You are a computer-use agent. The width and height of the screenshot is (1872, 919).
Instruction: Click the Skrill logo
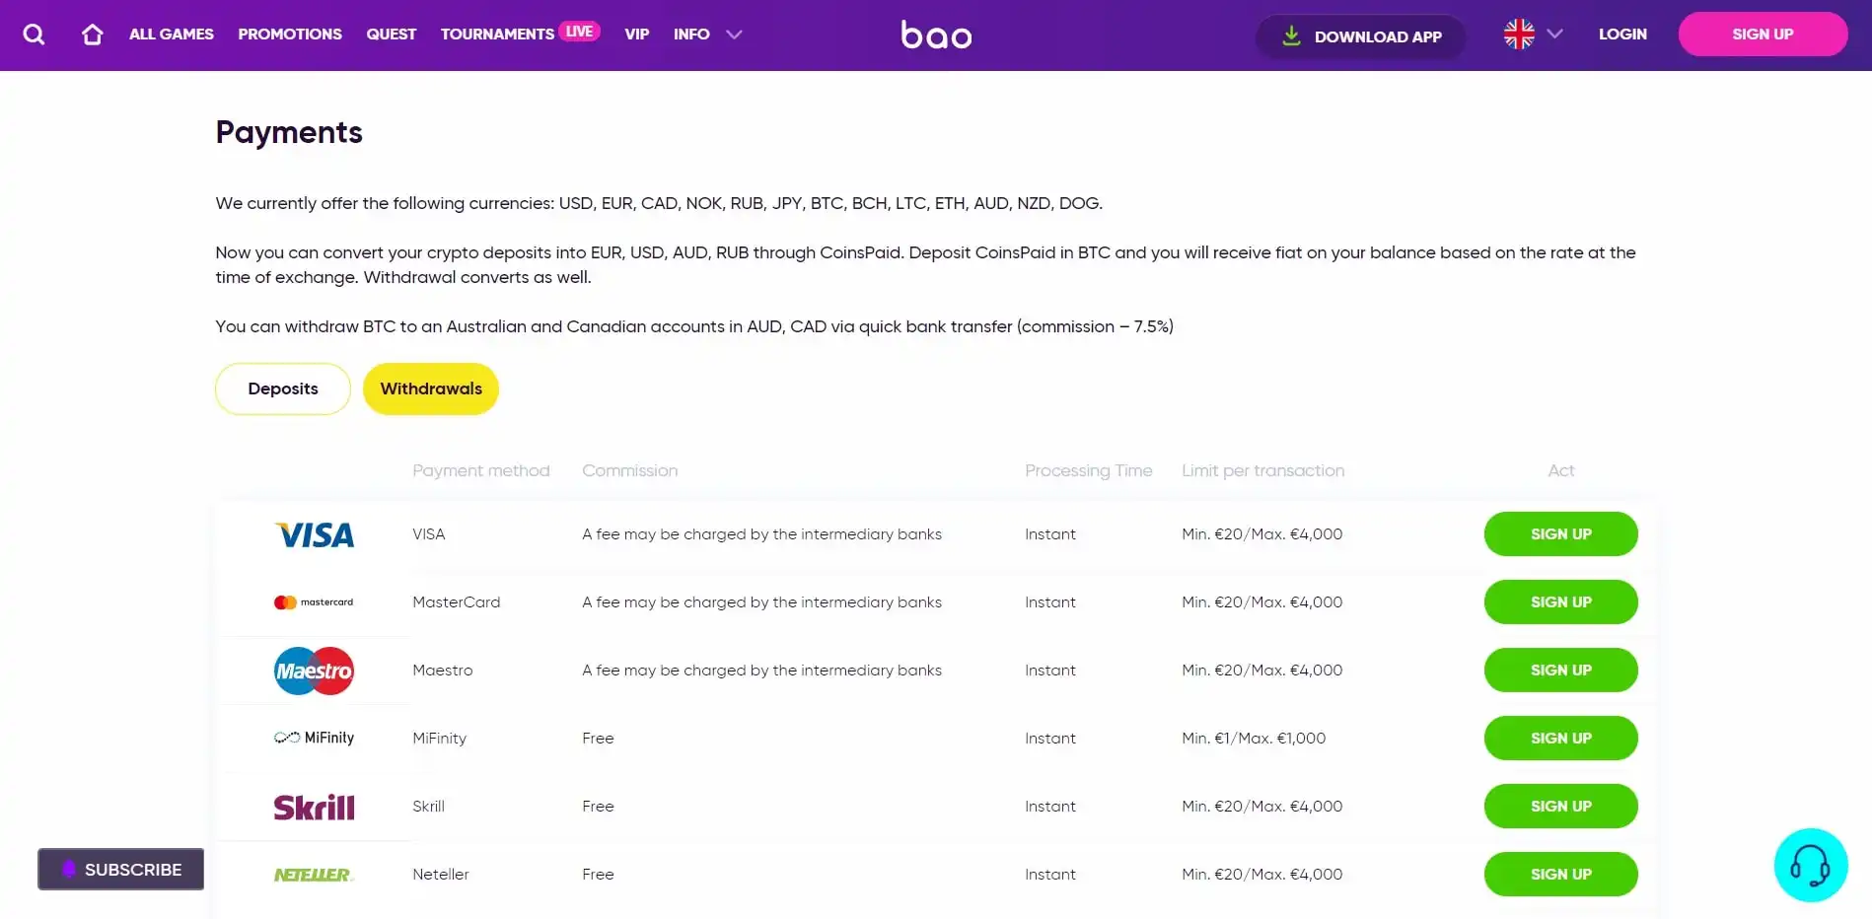coord(314,808)
